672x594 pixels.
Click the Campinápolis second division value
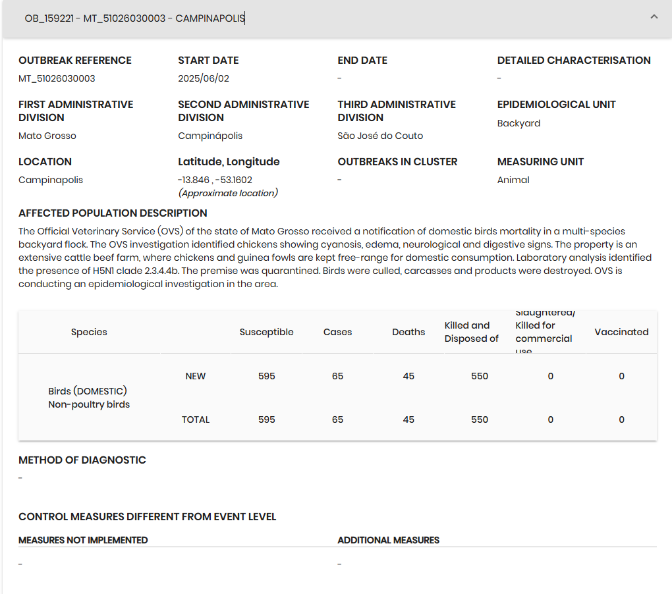coord(210,136)
